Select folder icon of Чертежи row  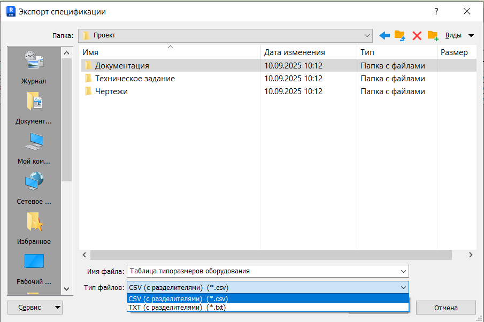tap(88, 91)
